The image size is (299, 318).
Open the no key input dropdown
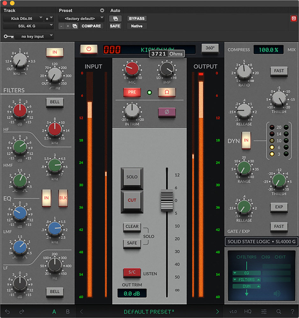coord(34,37)
